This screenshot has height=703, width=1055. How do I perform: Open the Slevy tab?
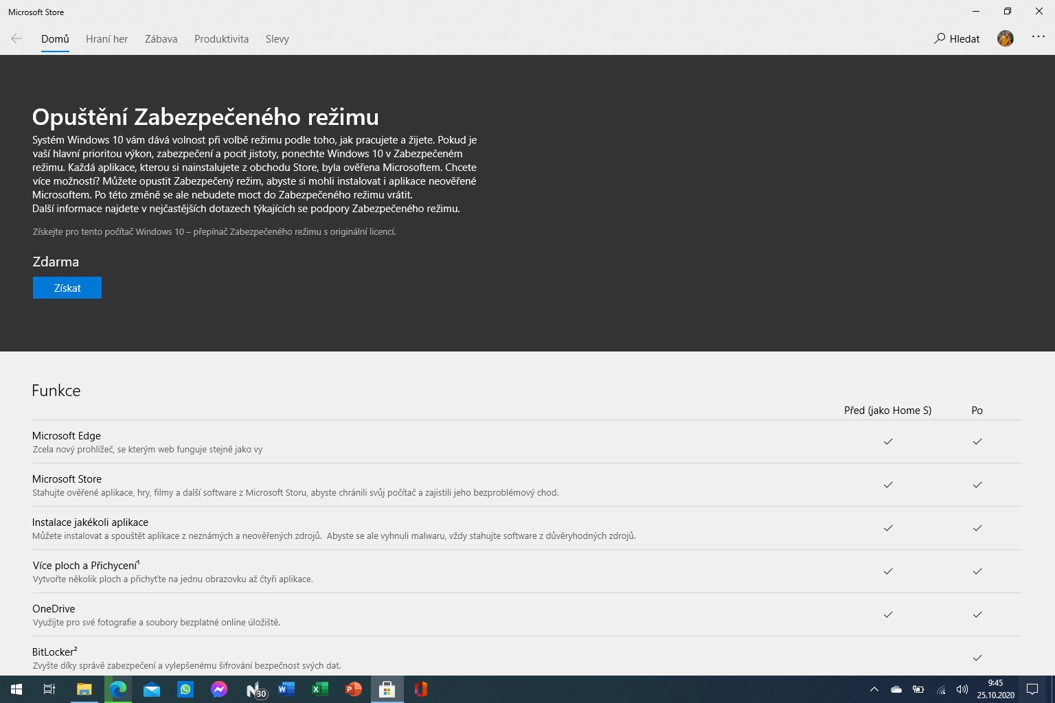[x=277, y=39]
